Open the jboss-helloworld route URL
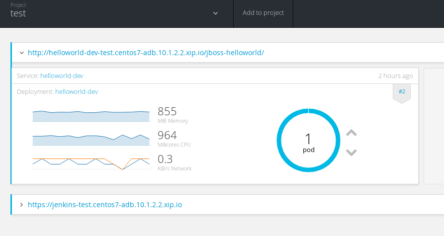444x236 pixels. coord(146,53)
